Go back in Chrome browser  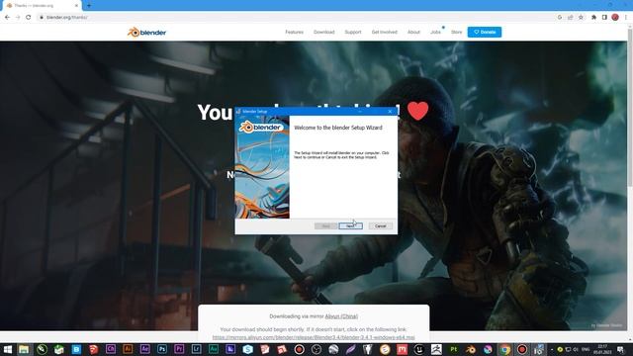click(x=7, y=18)
